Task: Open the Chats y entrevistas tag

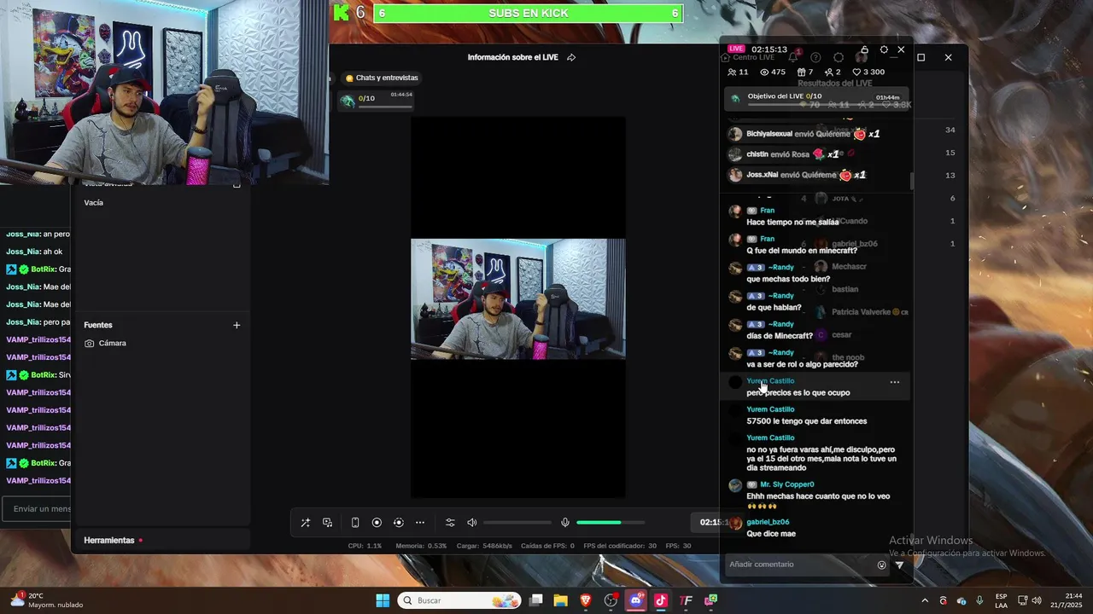Action: (x=381, y=78)
